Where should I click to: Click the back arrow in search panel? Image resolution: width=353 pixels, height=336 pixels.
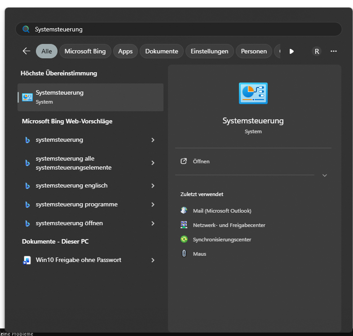pyautogui.click(x=26, y=51)
